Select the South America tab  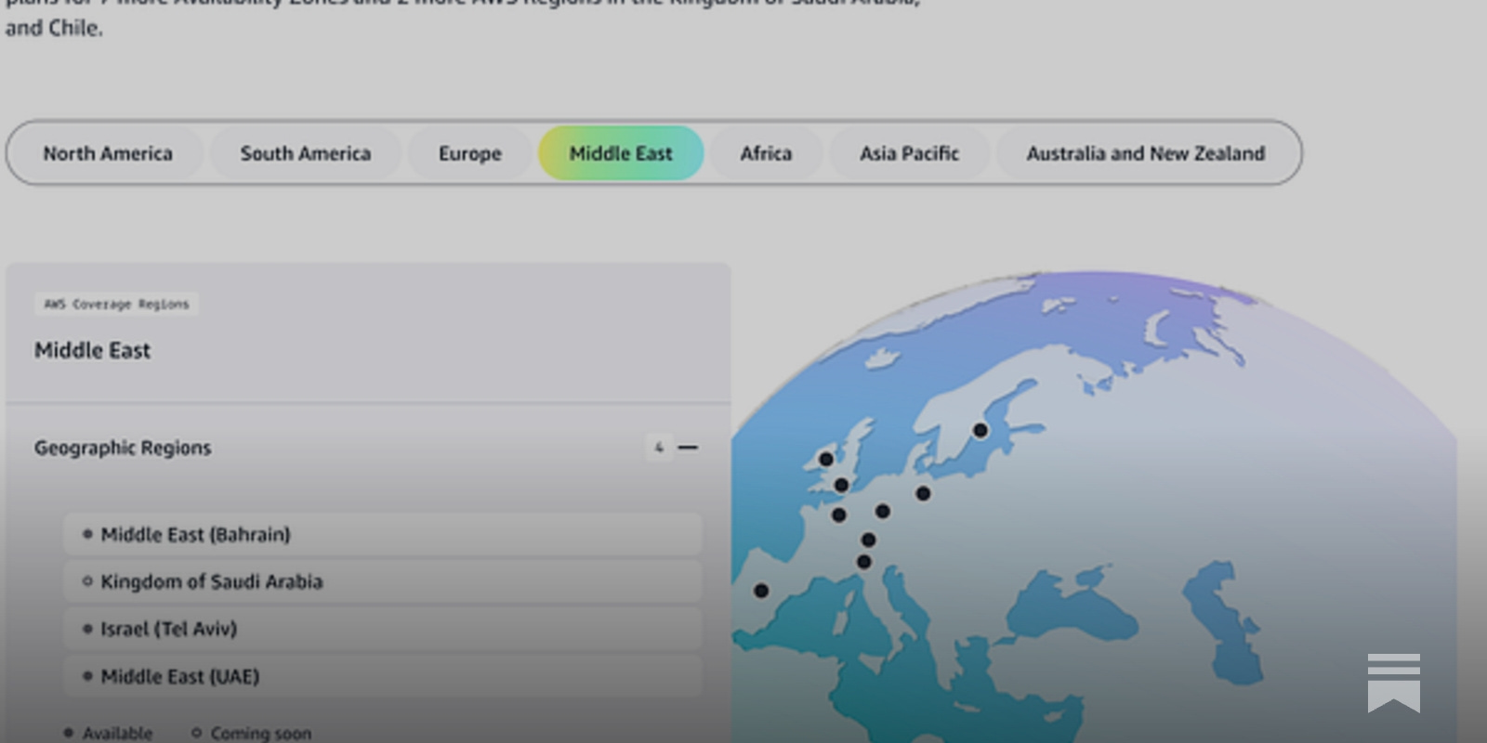point(306,153)
